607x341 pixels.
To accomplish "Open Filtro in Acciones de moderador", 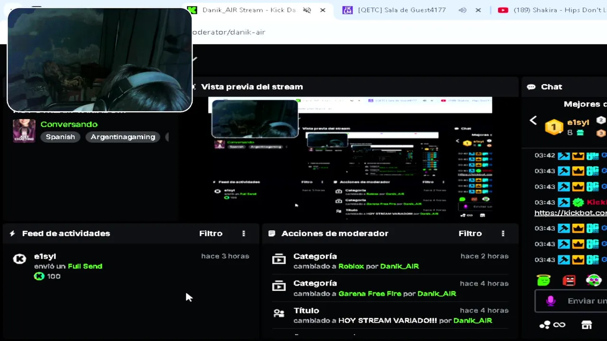I will 470,233.
